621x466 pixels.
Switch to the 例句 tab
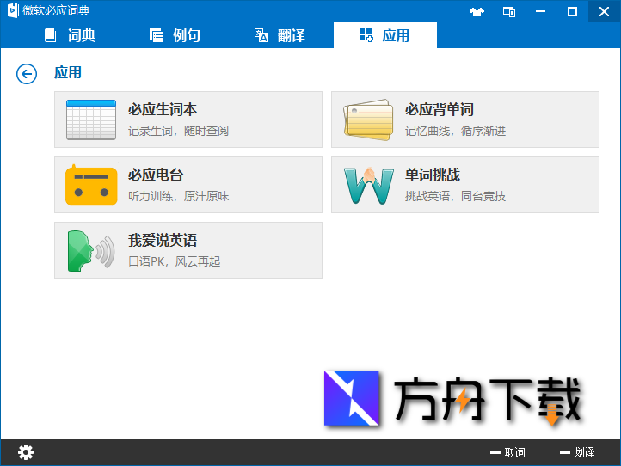(175, 35)
